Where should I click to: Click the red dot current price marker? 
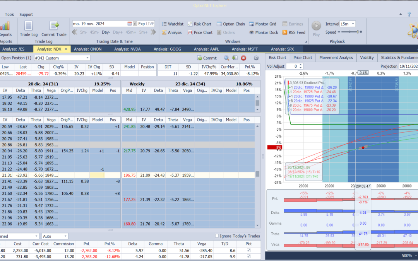tap(363, 148)
